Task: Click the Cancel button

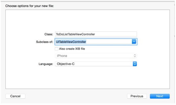Action: 15,96
